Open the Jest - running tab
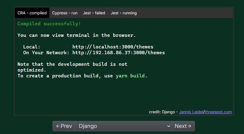This screenshot has width=244, height=134. (124, 13)
